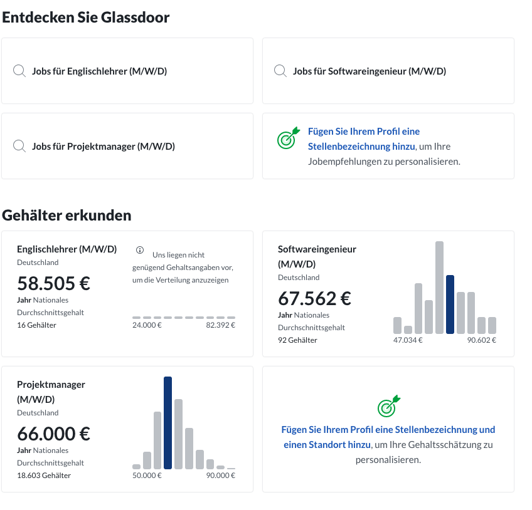This screenshot has width=532, height=510.
Task: Click the 67.562 € salary figure
Action: pyautogui.click(x=314, y=299)
